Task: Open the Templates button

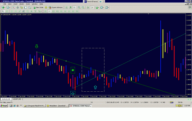Action: tap(106, 7)
